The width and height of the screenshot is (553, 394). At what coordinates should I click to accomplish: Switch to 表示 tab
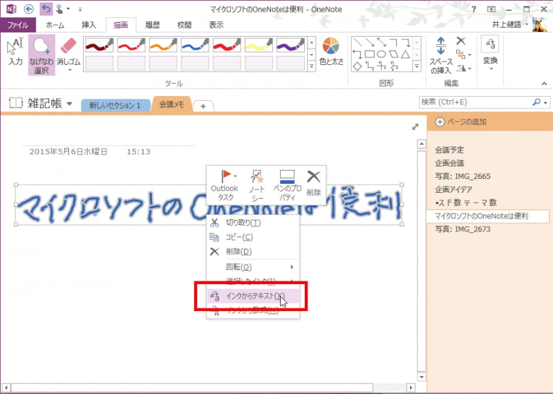point(216,25)
